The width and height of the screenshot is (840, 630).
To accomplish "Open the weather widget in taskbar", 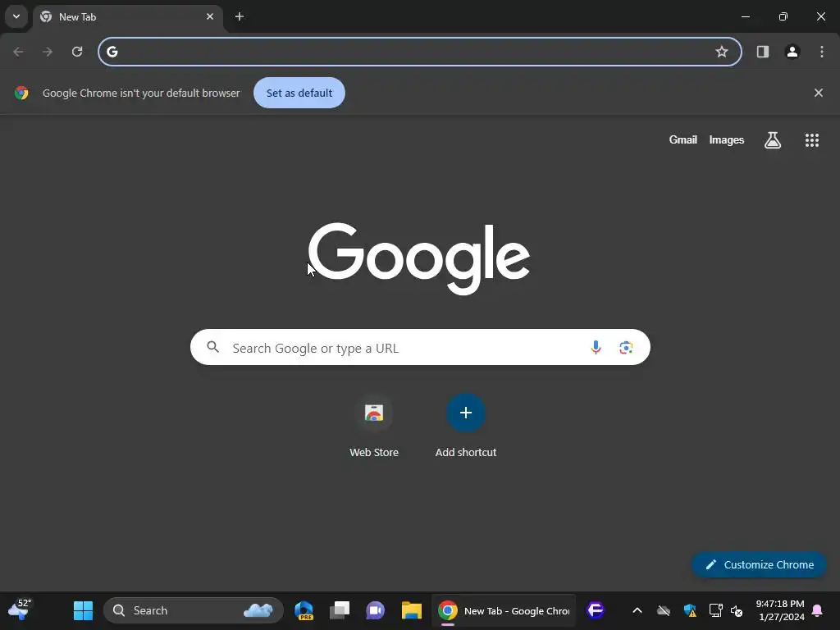I will pyautogui.click(x=20, y=610).
